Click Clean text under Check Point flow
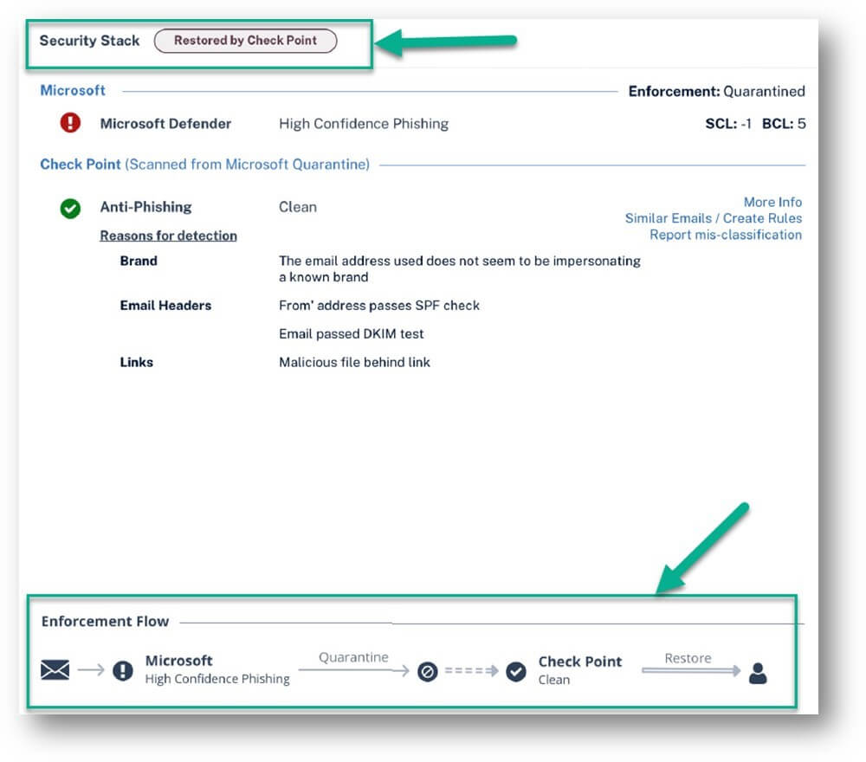Viewport: 866px width, 762px height. pos(554,680)
